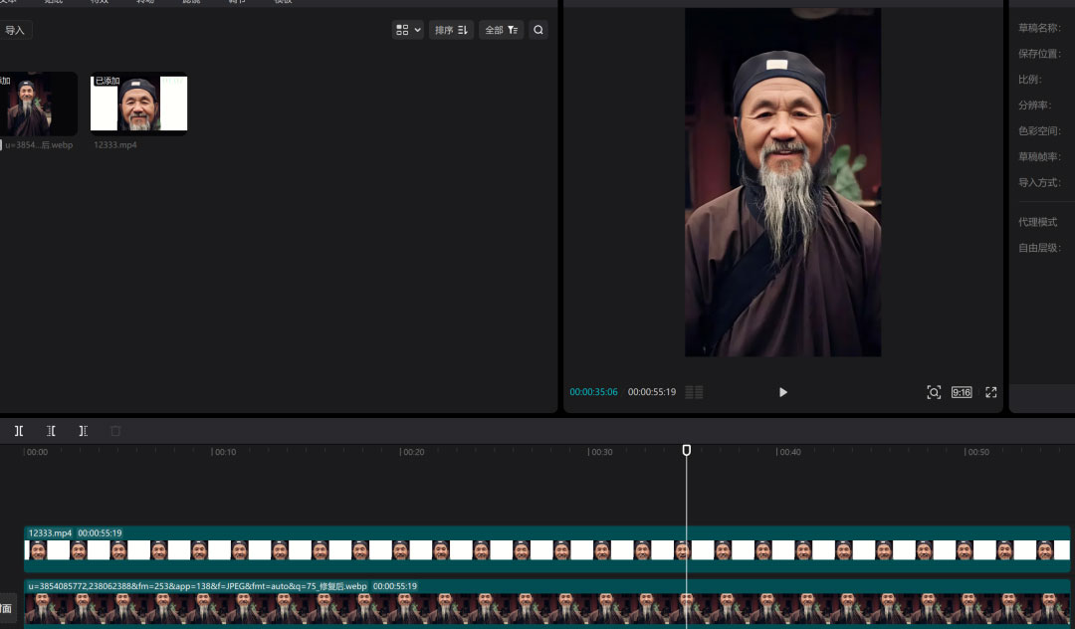The width and height of the screenshot is (1075, 629).
Task: Click the 自由层级 free layer label
Action: pyautogui.click(x=1039, y=248)
